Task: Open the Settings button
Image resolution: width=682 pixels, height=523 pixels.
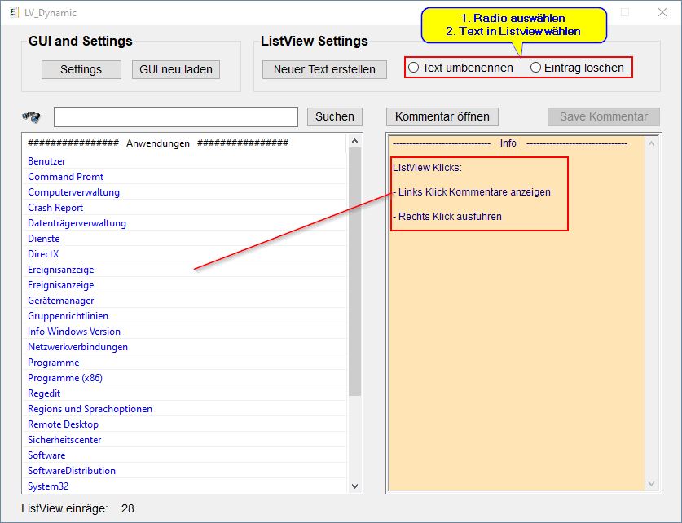Action: tap(81, 69)
